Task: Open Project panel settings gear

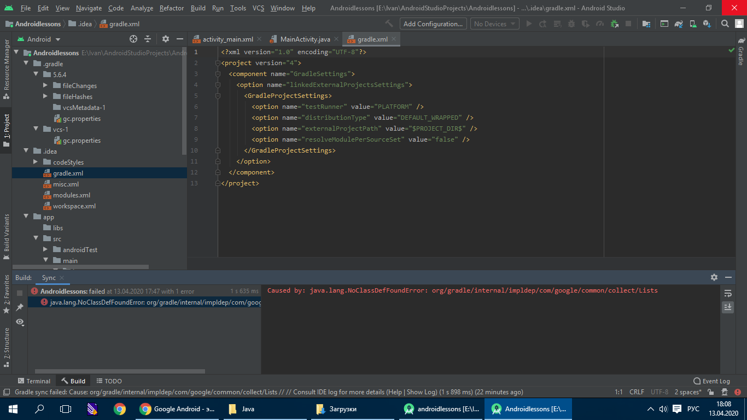Action: (166, 39)
